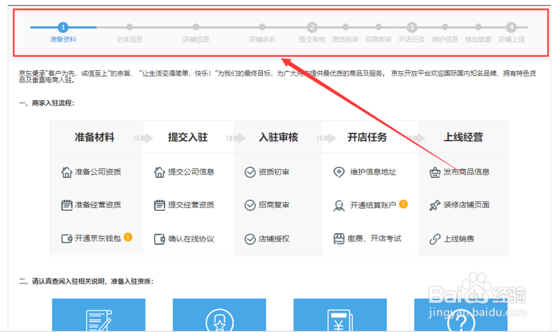Click the 开通京东钱包 text
Viewport: 558px width, 332px height.
[x=98, y=238]
